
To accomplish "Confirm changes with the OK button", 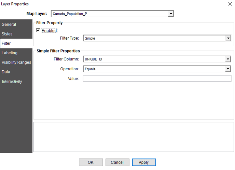I will [x=91, y=162].
